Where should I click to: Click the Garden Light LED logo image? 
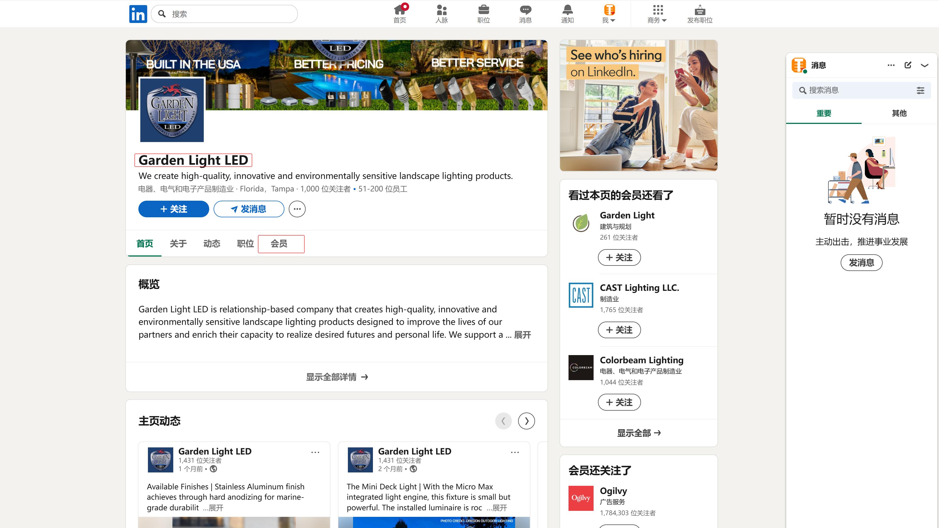tap(172, 110)
